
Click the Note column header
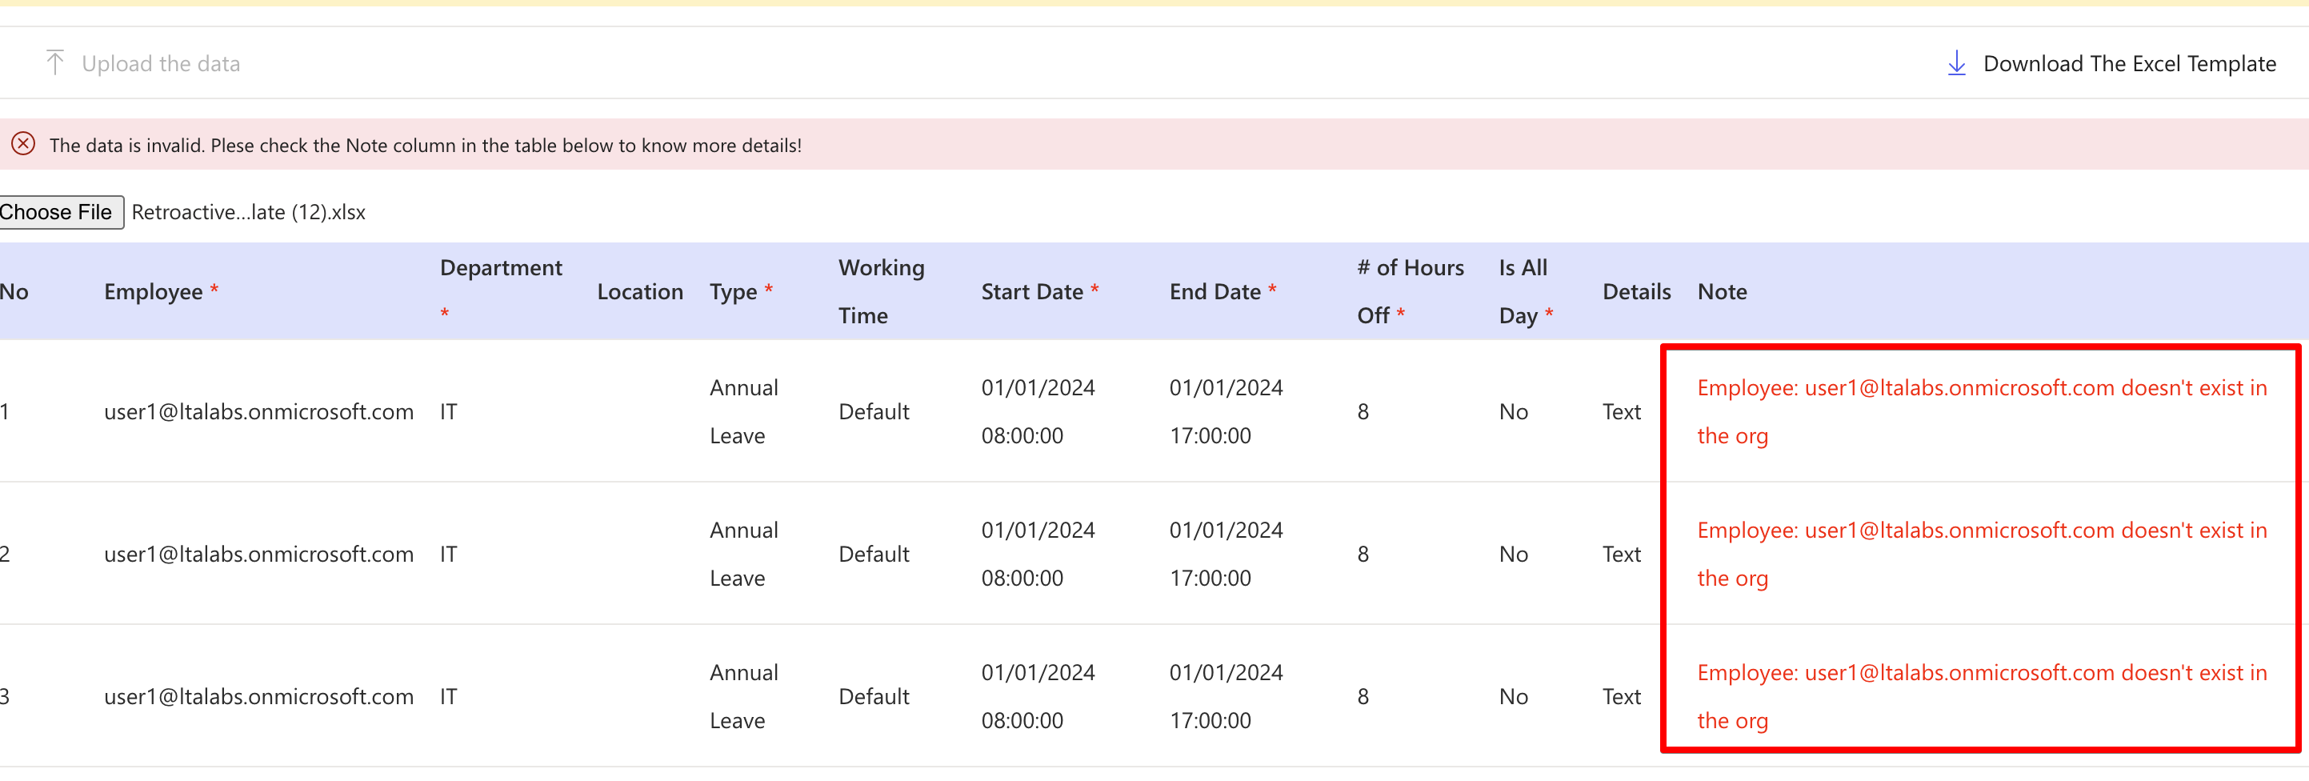point(1721,291)
